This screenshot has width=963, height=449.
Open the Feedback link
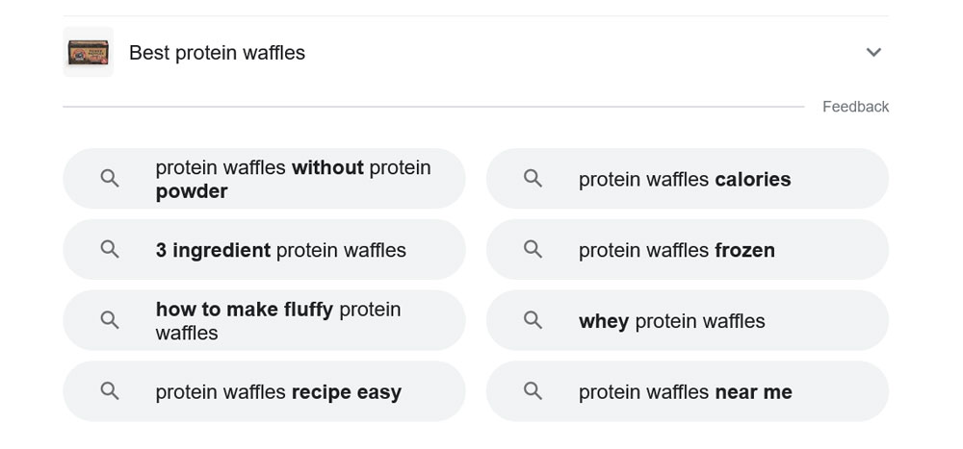[x=855, y=107]
